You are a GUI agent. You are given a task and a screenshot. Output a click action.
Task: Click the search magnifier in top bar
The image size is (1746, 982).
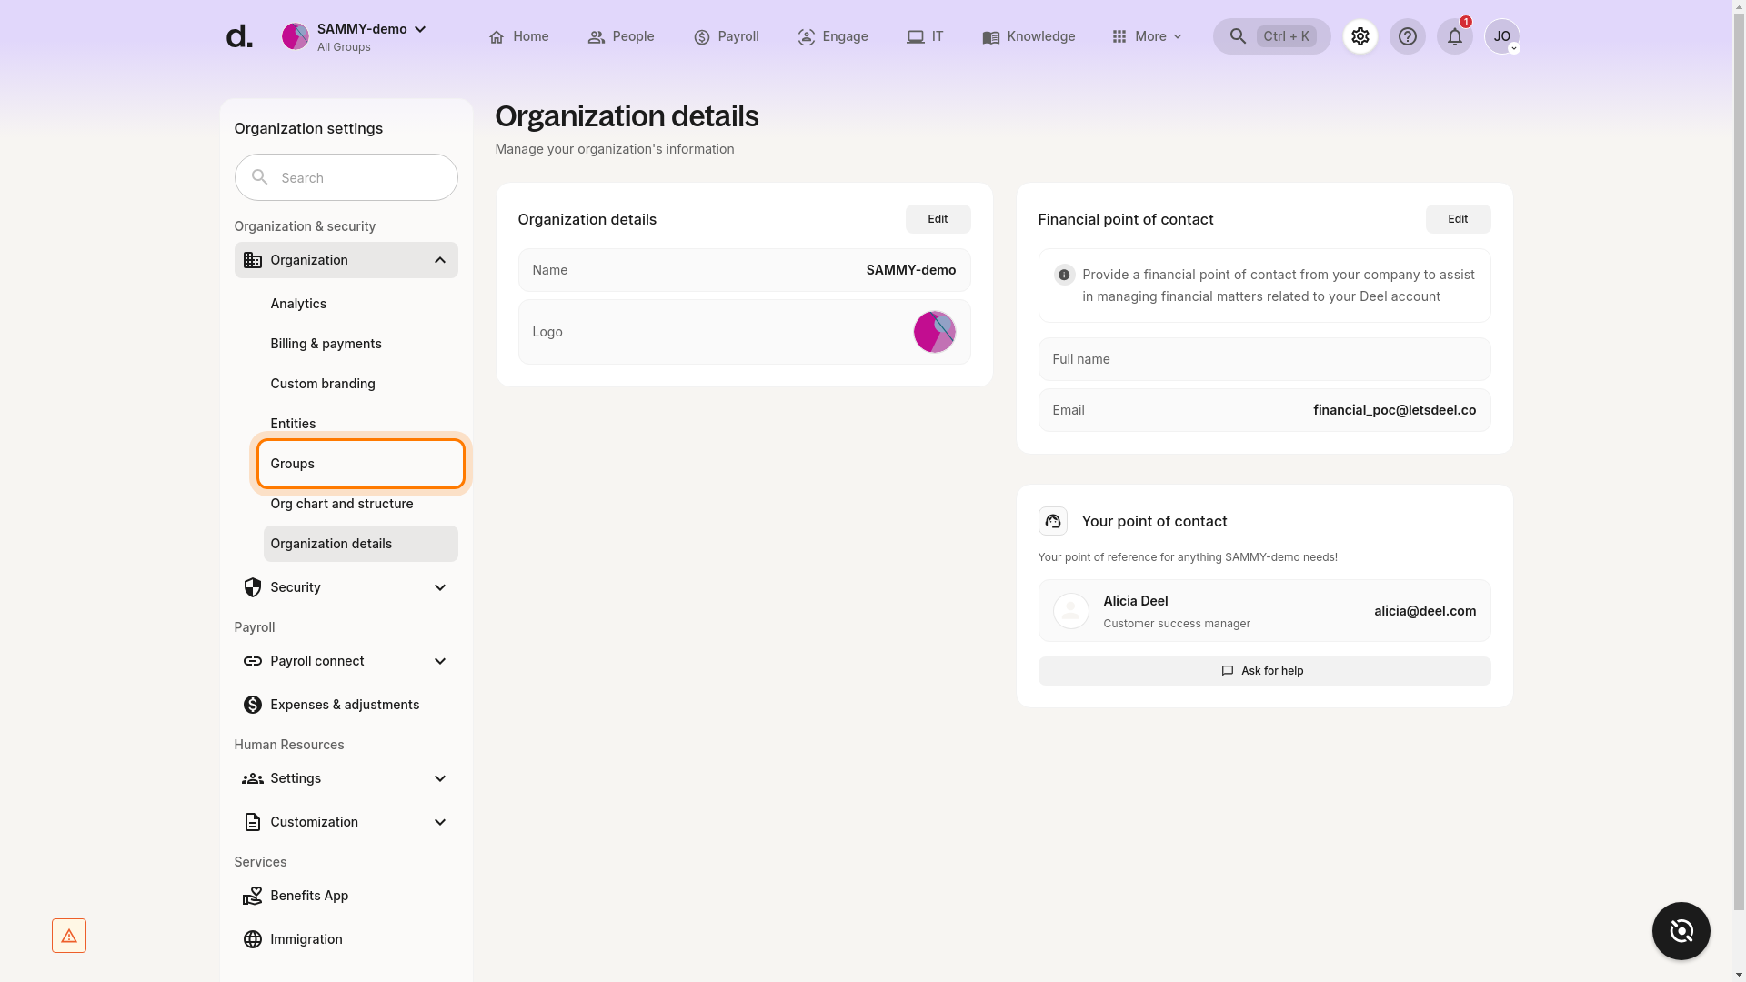tap(1237, 36)
